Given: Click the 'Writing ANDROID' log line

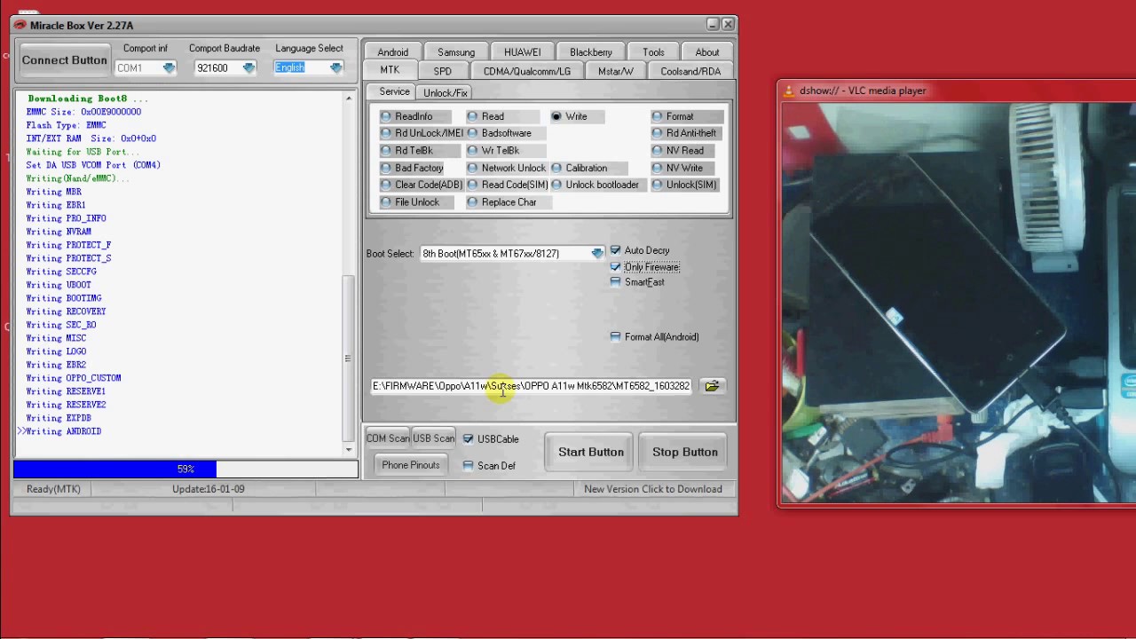Looking at the screenshot, I should pos(63,431).
